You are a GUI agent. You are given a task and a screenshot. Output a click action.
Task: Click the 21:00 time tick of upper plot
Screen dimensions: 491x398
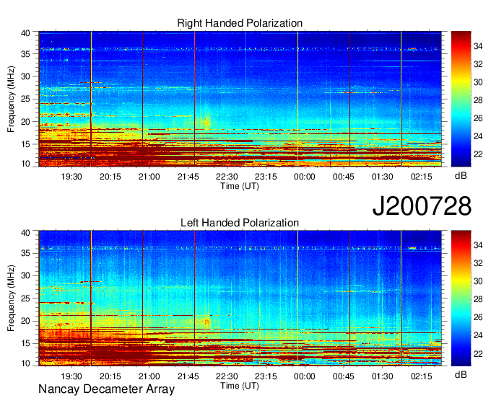[x=149, y=177]
